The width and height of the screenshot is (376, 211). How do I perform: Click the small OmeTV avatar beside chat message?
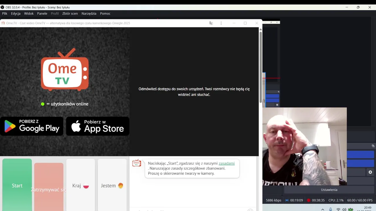[x=137, y=163]
